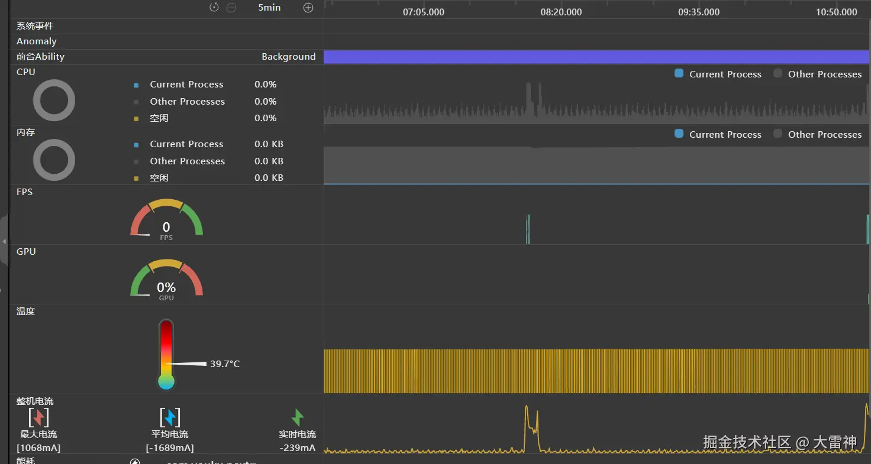This screenshot has width=871, height=464.
Task: Click the [1068mA] maximum current value
Action: coord(38,448)
